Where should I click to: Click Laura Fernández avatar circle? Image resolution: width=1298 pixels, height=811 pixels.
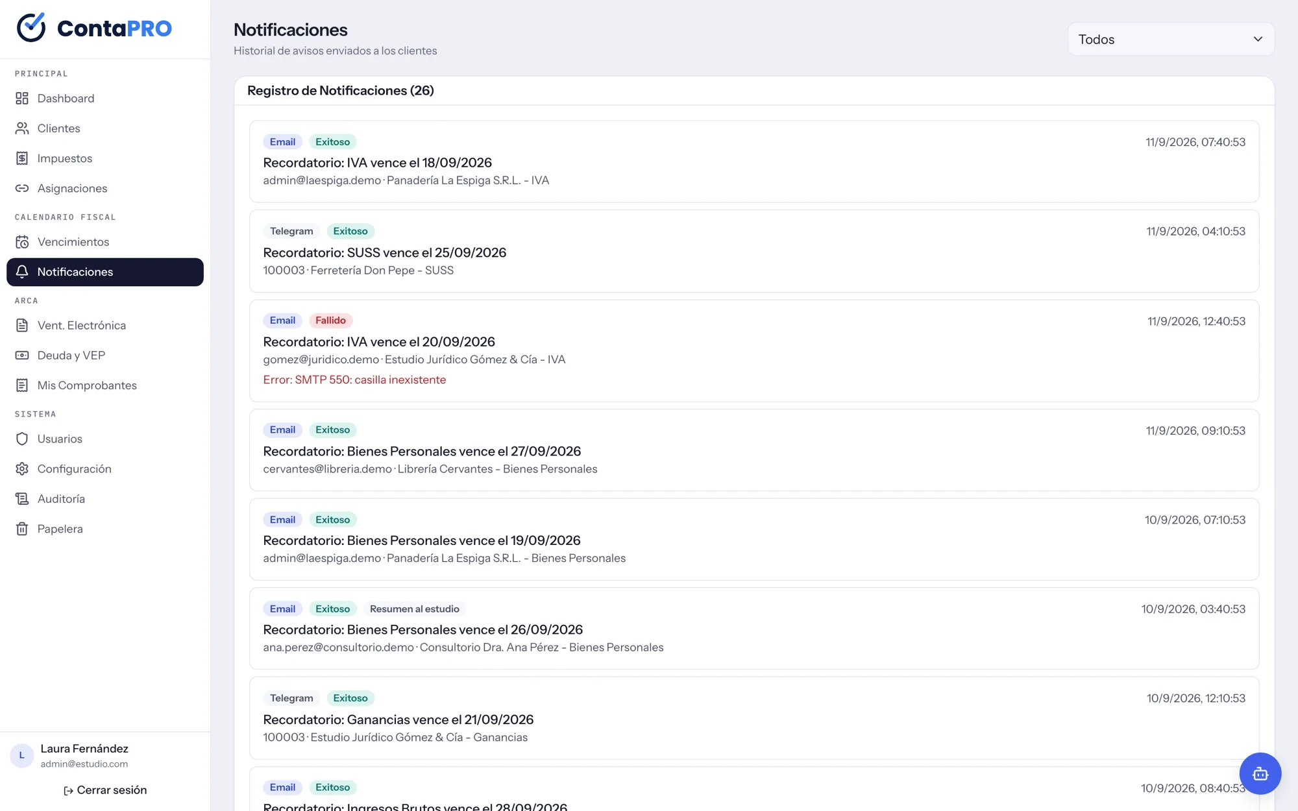[x=22, y=756]
